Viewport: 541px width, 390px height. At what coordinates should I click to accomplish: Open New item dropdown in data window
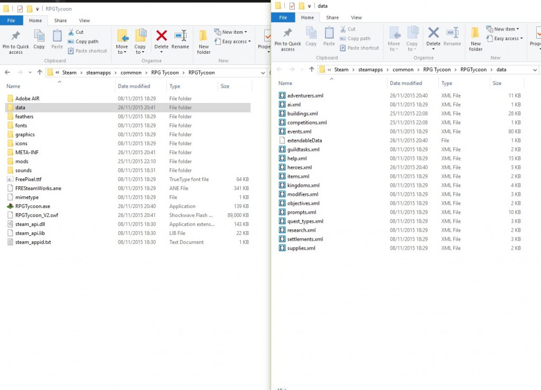(503, 29)
